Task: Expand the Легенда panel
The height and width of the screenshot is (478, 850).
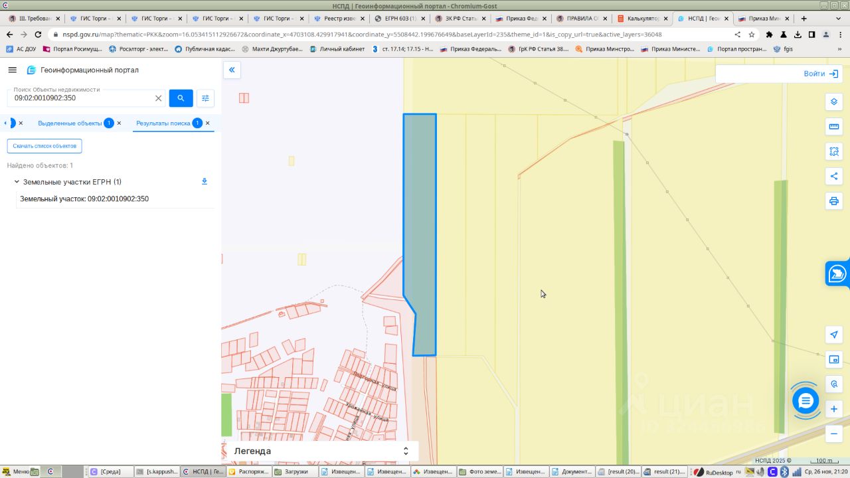Action: tap(406, 451)
